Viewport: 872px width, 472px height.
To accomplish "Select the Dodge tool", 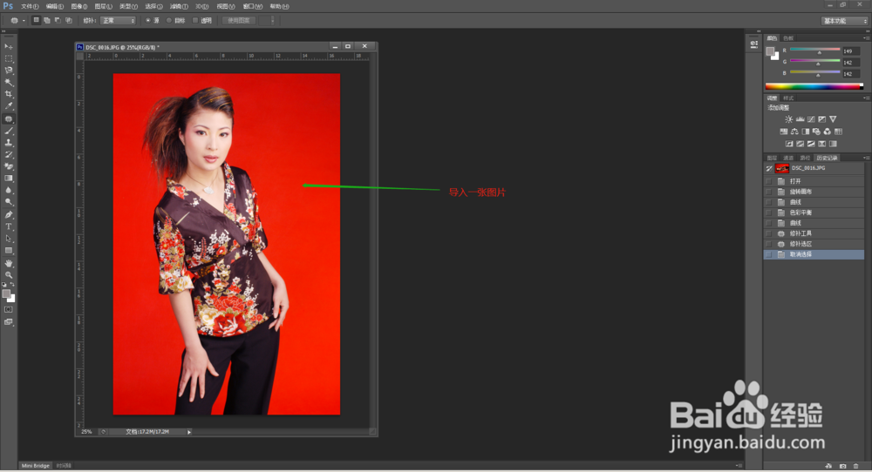I will (x=9, y=203).
